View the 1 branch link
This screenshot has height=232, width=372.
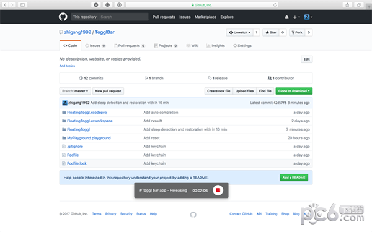[x=154, y=78]
